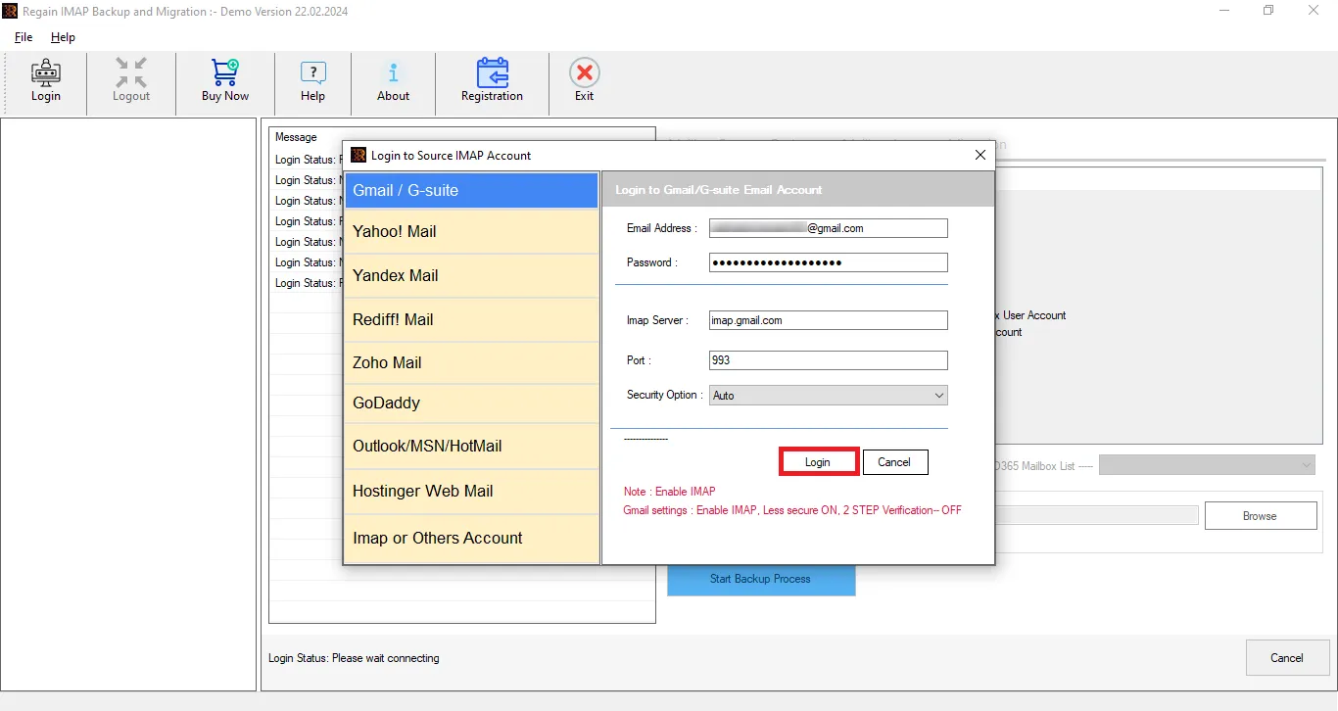Click the bottom-right Cancel button

(x=1287, y=658)
